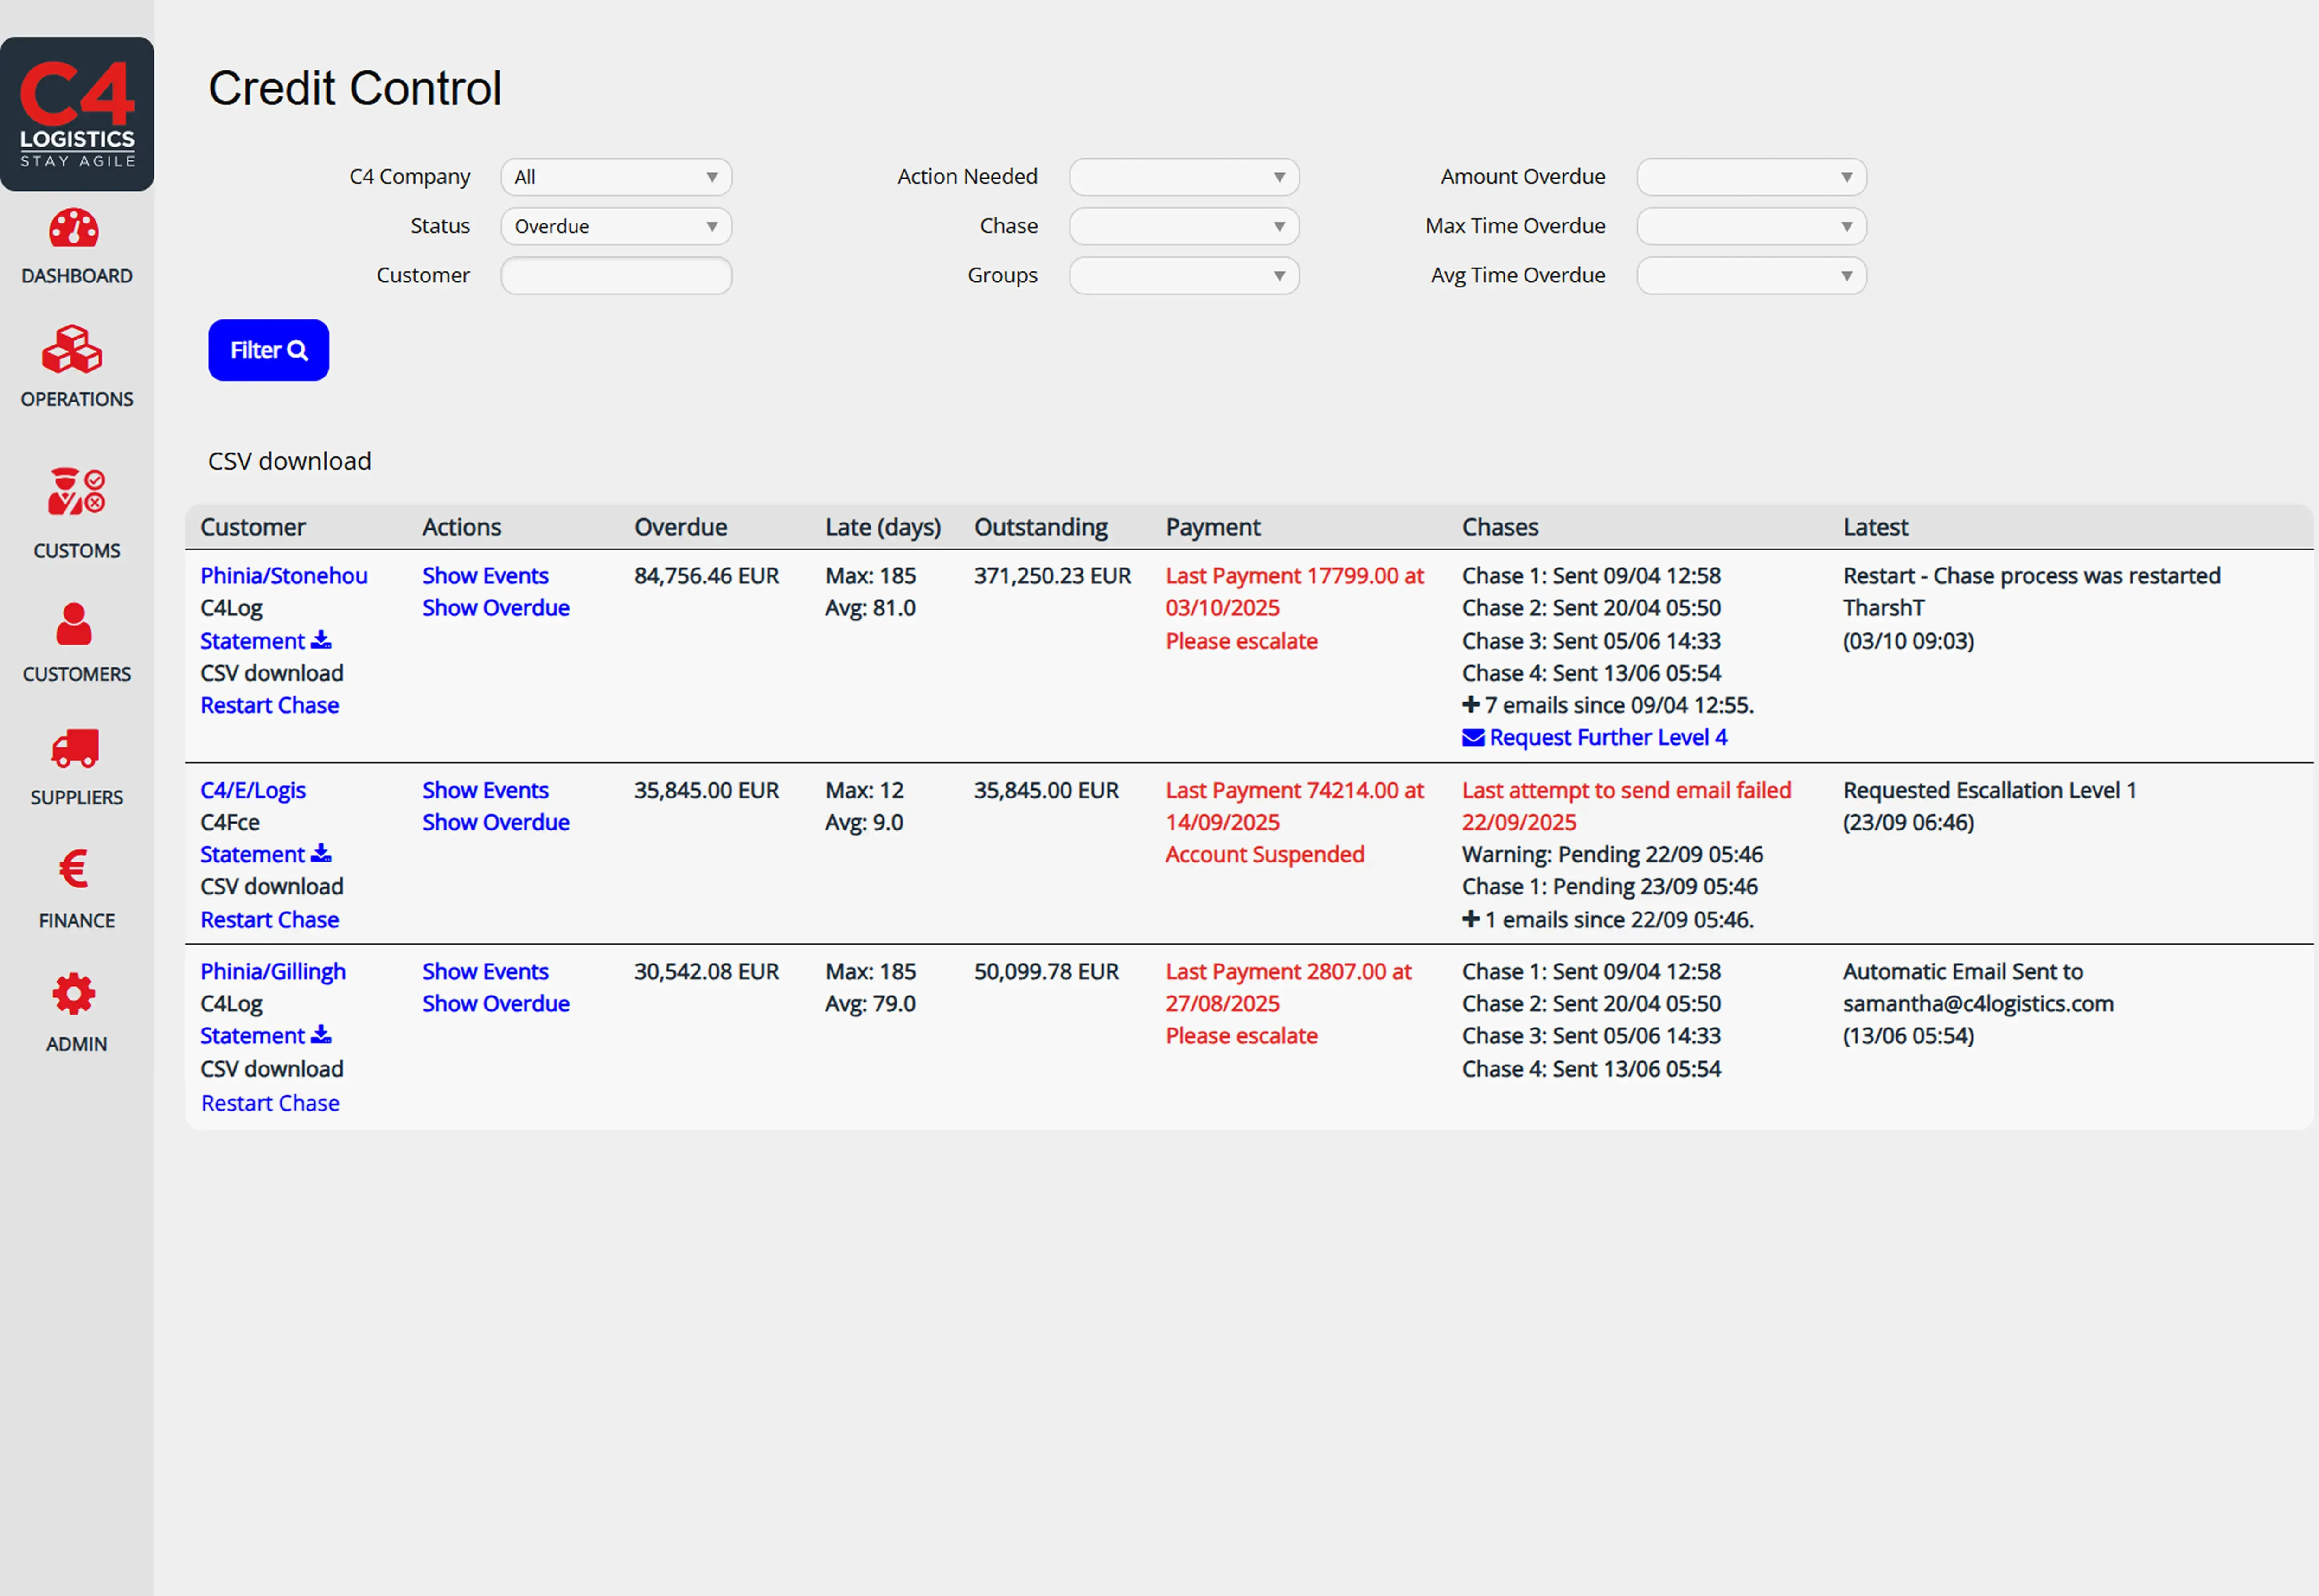Open the Phinia/Gillingh customer link
The width and height of the screenshot is (2319, 1596).
[273, 971]
